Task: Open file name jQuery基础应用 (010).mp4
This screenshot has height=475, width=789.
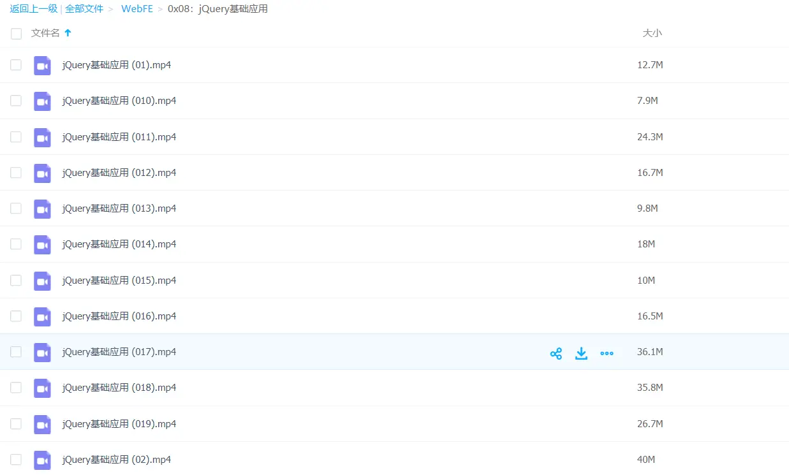Action: point(119,101)
